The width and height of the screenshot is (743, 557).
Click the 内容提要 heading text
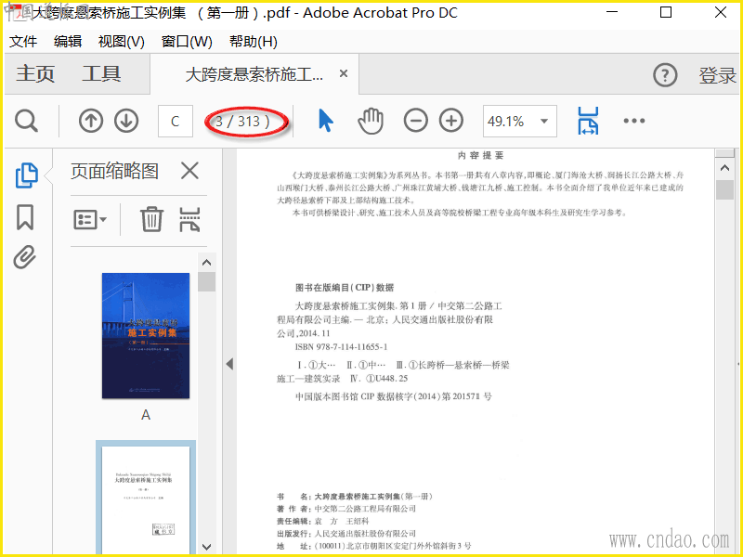tap(480, 155)
